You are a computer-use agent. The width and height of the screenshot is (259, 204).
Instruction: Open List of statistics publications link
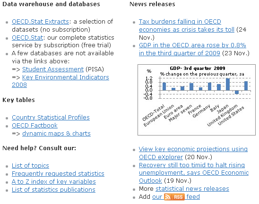[x=53, y=190]
